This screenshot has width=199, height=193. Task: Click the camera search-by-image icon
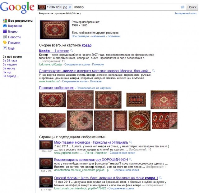tap(183, 7)
